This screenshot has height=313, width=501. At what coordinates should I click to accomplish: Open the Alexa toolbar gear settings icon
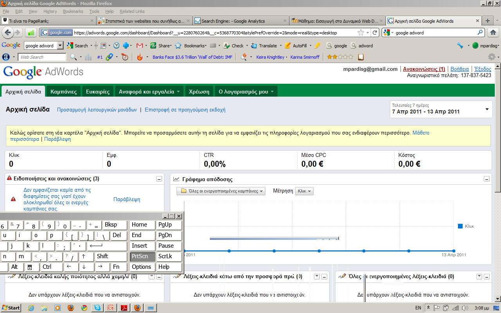[x=491, y=57]
